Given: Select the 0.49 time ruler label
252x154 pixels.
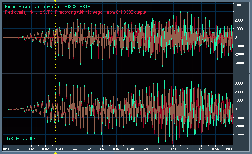Looking at the screenshot, I should click(x=145, y=149).
